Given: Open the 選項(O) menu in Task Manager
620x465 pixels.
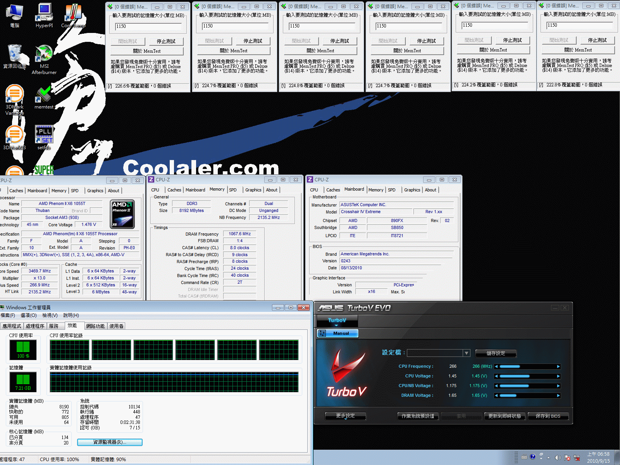Looking at the screenshot, I should [x=29, y=315].
